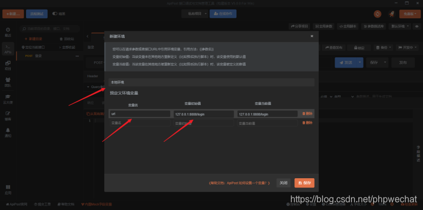Open the 博客 (blog) sidebar icon
Viewport: 423px width, 210px height.
[x=8, y=116]
